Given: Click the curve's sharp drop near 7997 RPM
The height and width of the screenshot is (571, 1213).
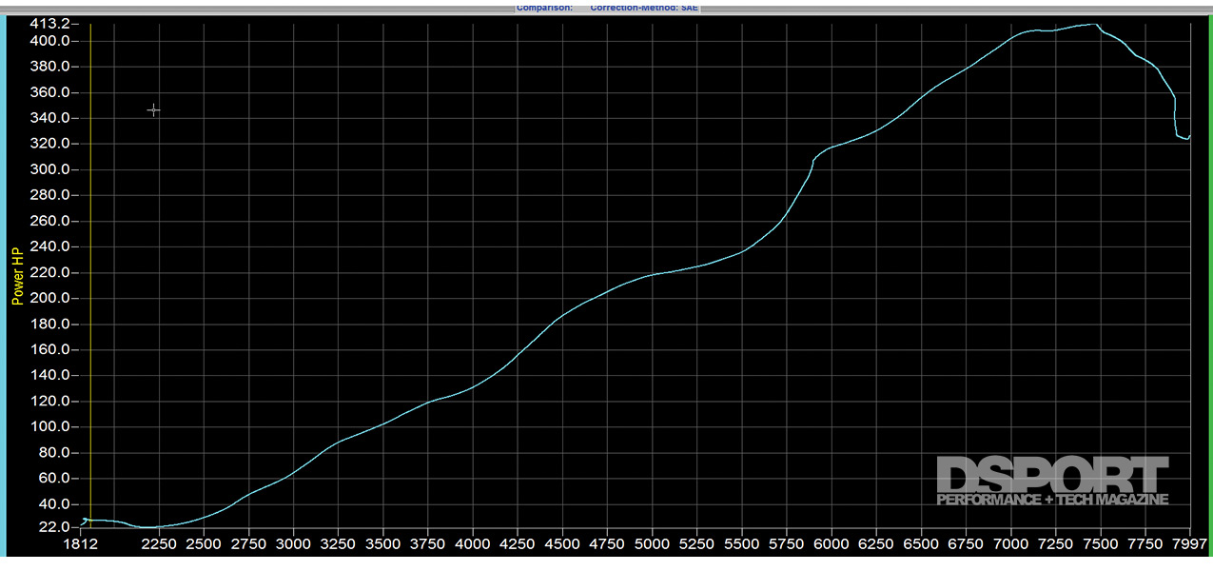Looking at the screenshot, I should 1176,119.
